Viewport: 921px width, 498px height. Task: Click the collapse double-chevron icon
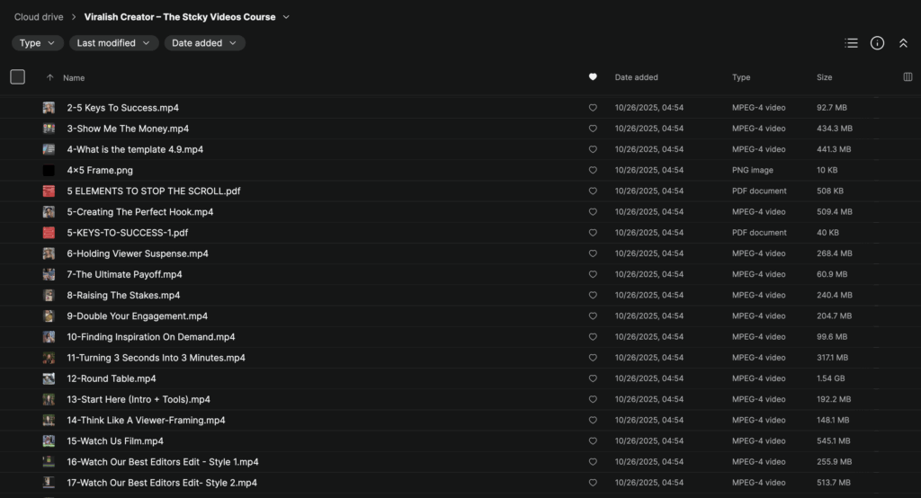tap(903, 43)
